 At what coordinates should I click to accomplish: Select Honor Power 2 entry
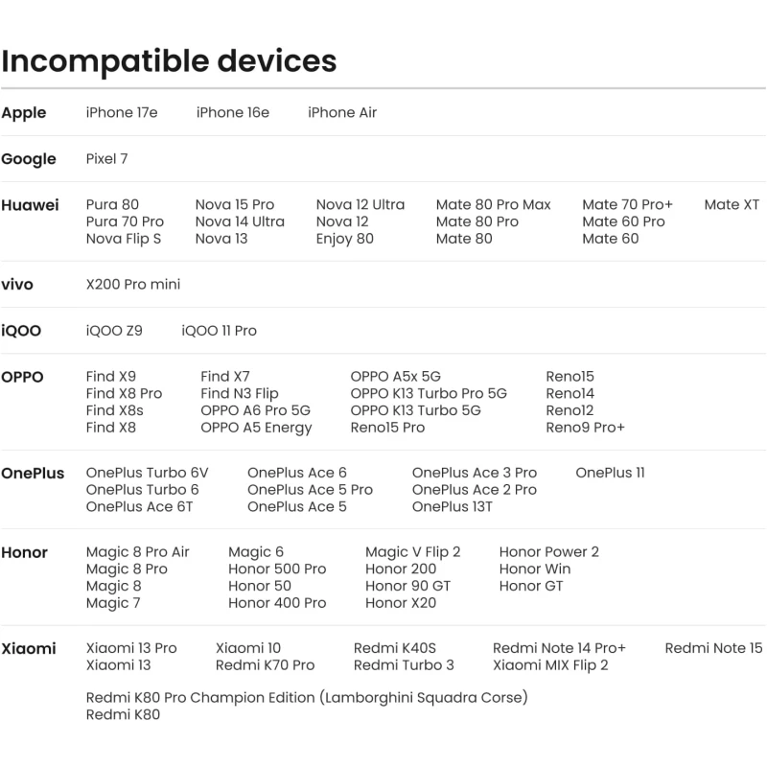coord(548,552)
